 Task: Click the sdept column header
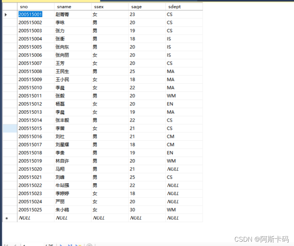[184, 7]
